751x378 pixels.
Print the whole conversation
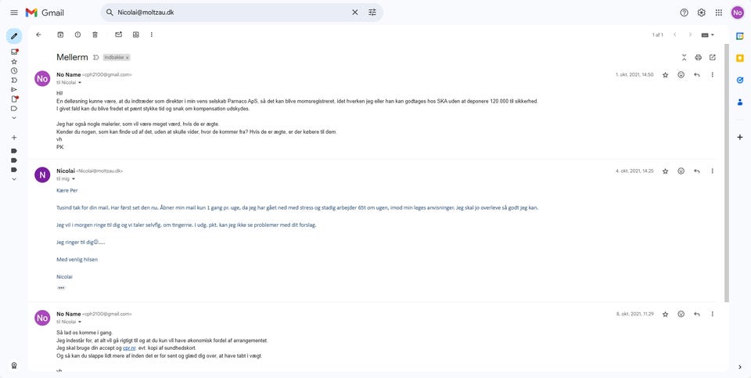pyautogui.click(x=699, y=57)
